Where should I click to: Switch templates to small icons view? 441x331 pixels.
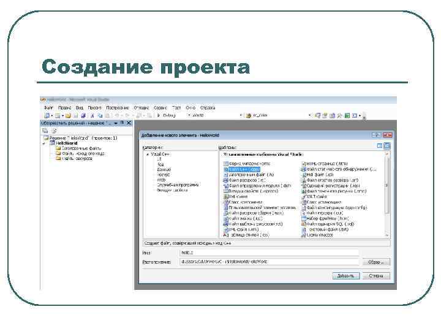click(x=387, y=146)
